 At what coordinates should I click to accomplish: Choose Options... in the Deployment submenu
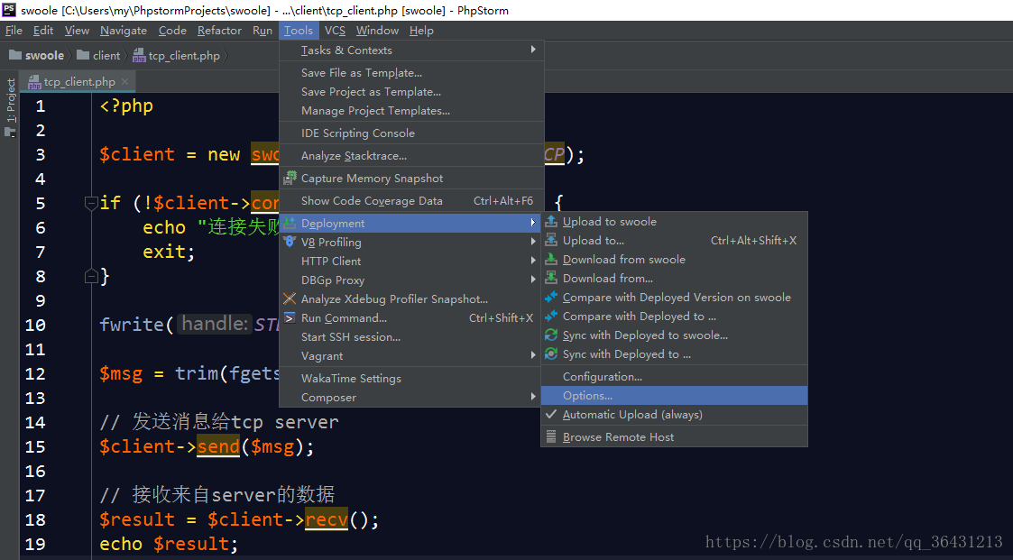click(x=674, y=395)
